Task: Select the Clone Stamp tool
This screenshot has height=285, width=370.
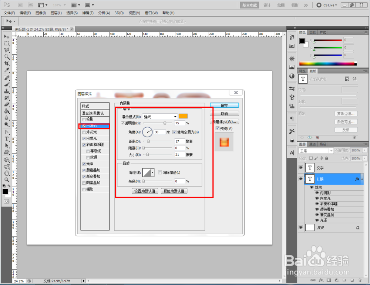Action: [7, 91]
